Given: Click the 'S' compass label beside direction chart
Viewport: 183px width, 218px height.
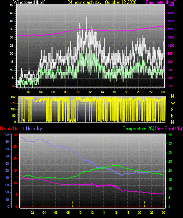Looking at the screenshot, I should [x=172, y=110].
